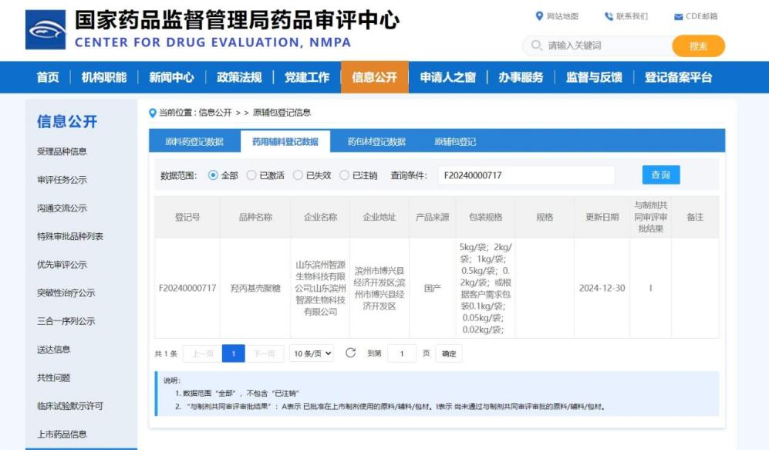Image resolution: width=769 pixels, height=450 pixels.
Task: Select the 已注销 radio option
Action: [344, 175]
